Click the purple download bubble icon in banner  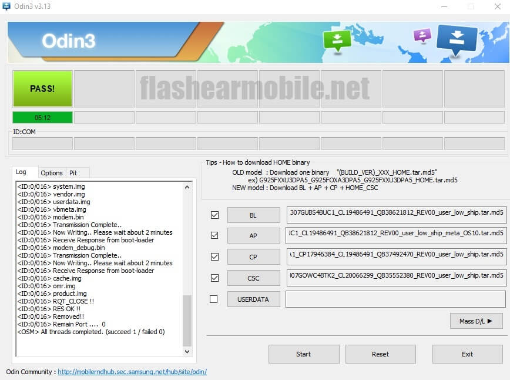click(422, 35)
